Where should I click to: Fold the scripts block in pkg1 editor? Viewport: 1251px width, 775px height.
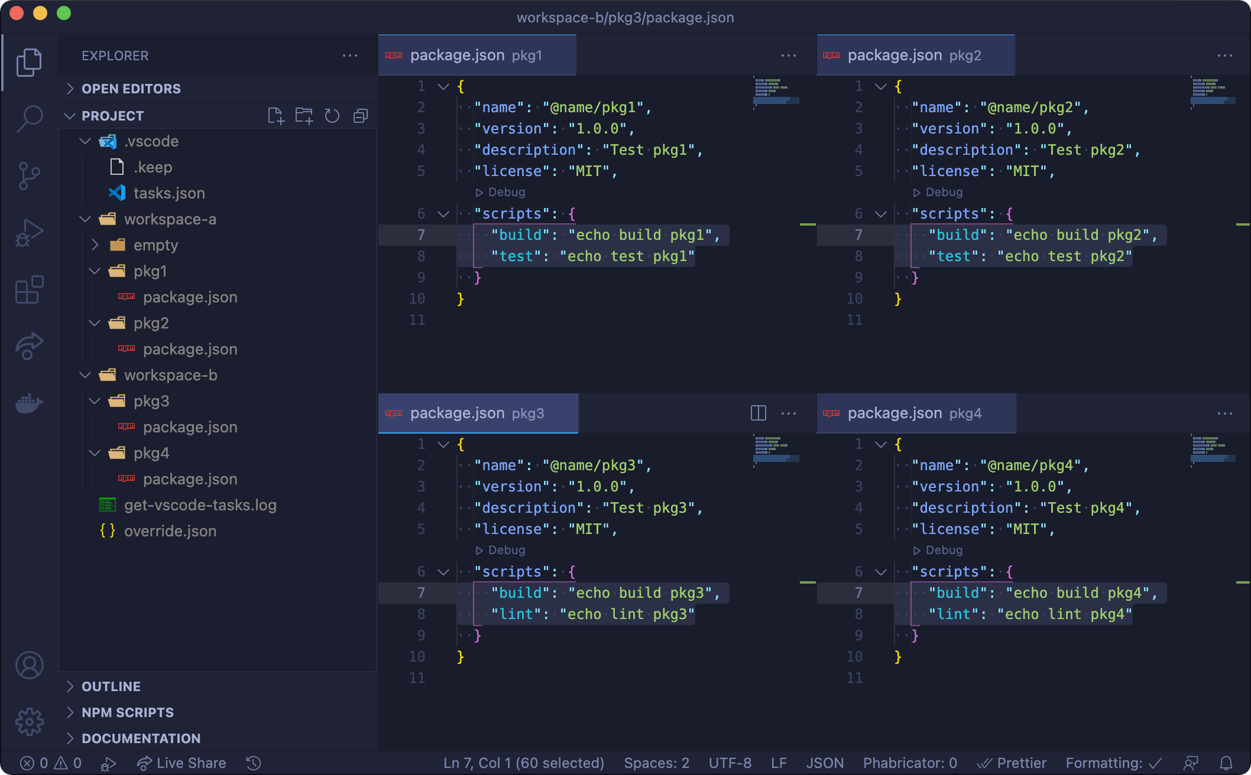443,214
